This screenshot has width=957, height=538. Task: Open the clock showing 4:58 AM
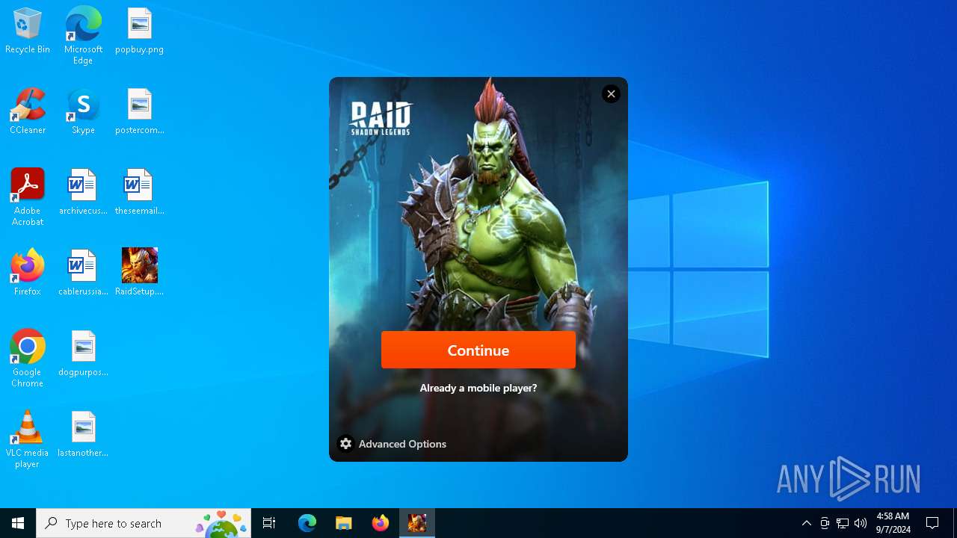coord(893,523)
